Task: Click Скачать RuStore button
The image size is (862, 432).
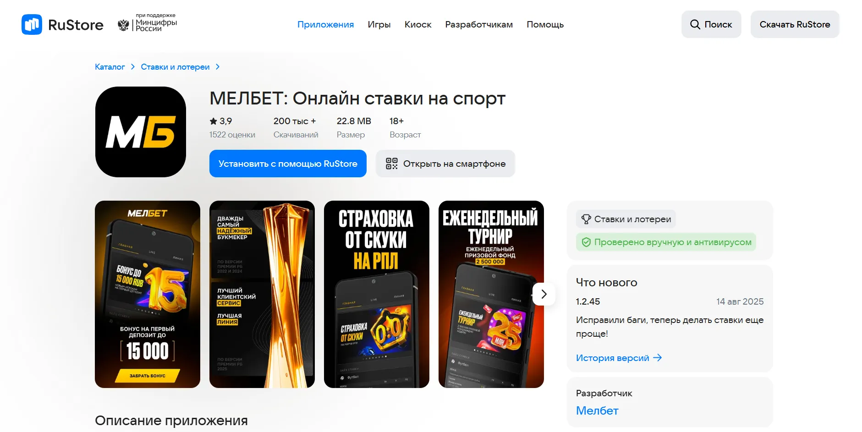Action: [795, 24]
